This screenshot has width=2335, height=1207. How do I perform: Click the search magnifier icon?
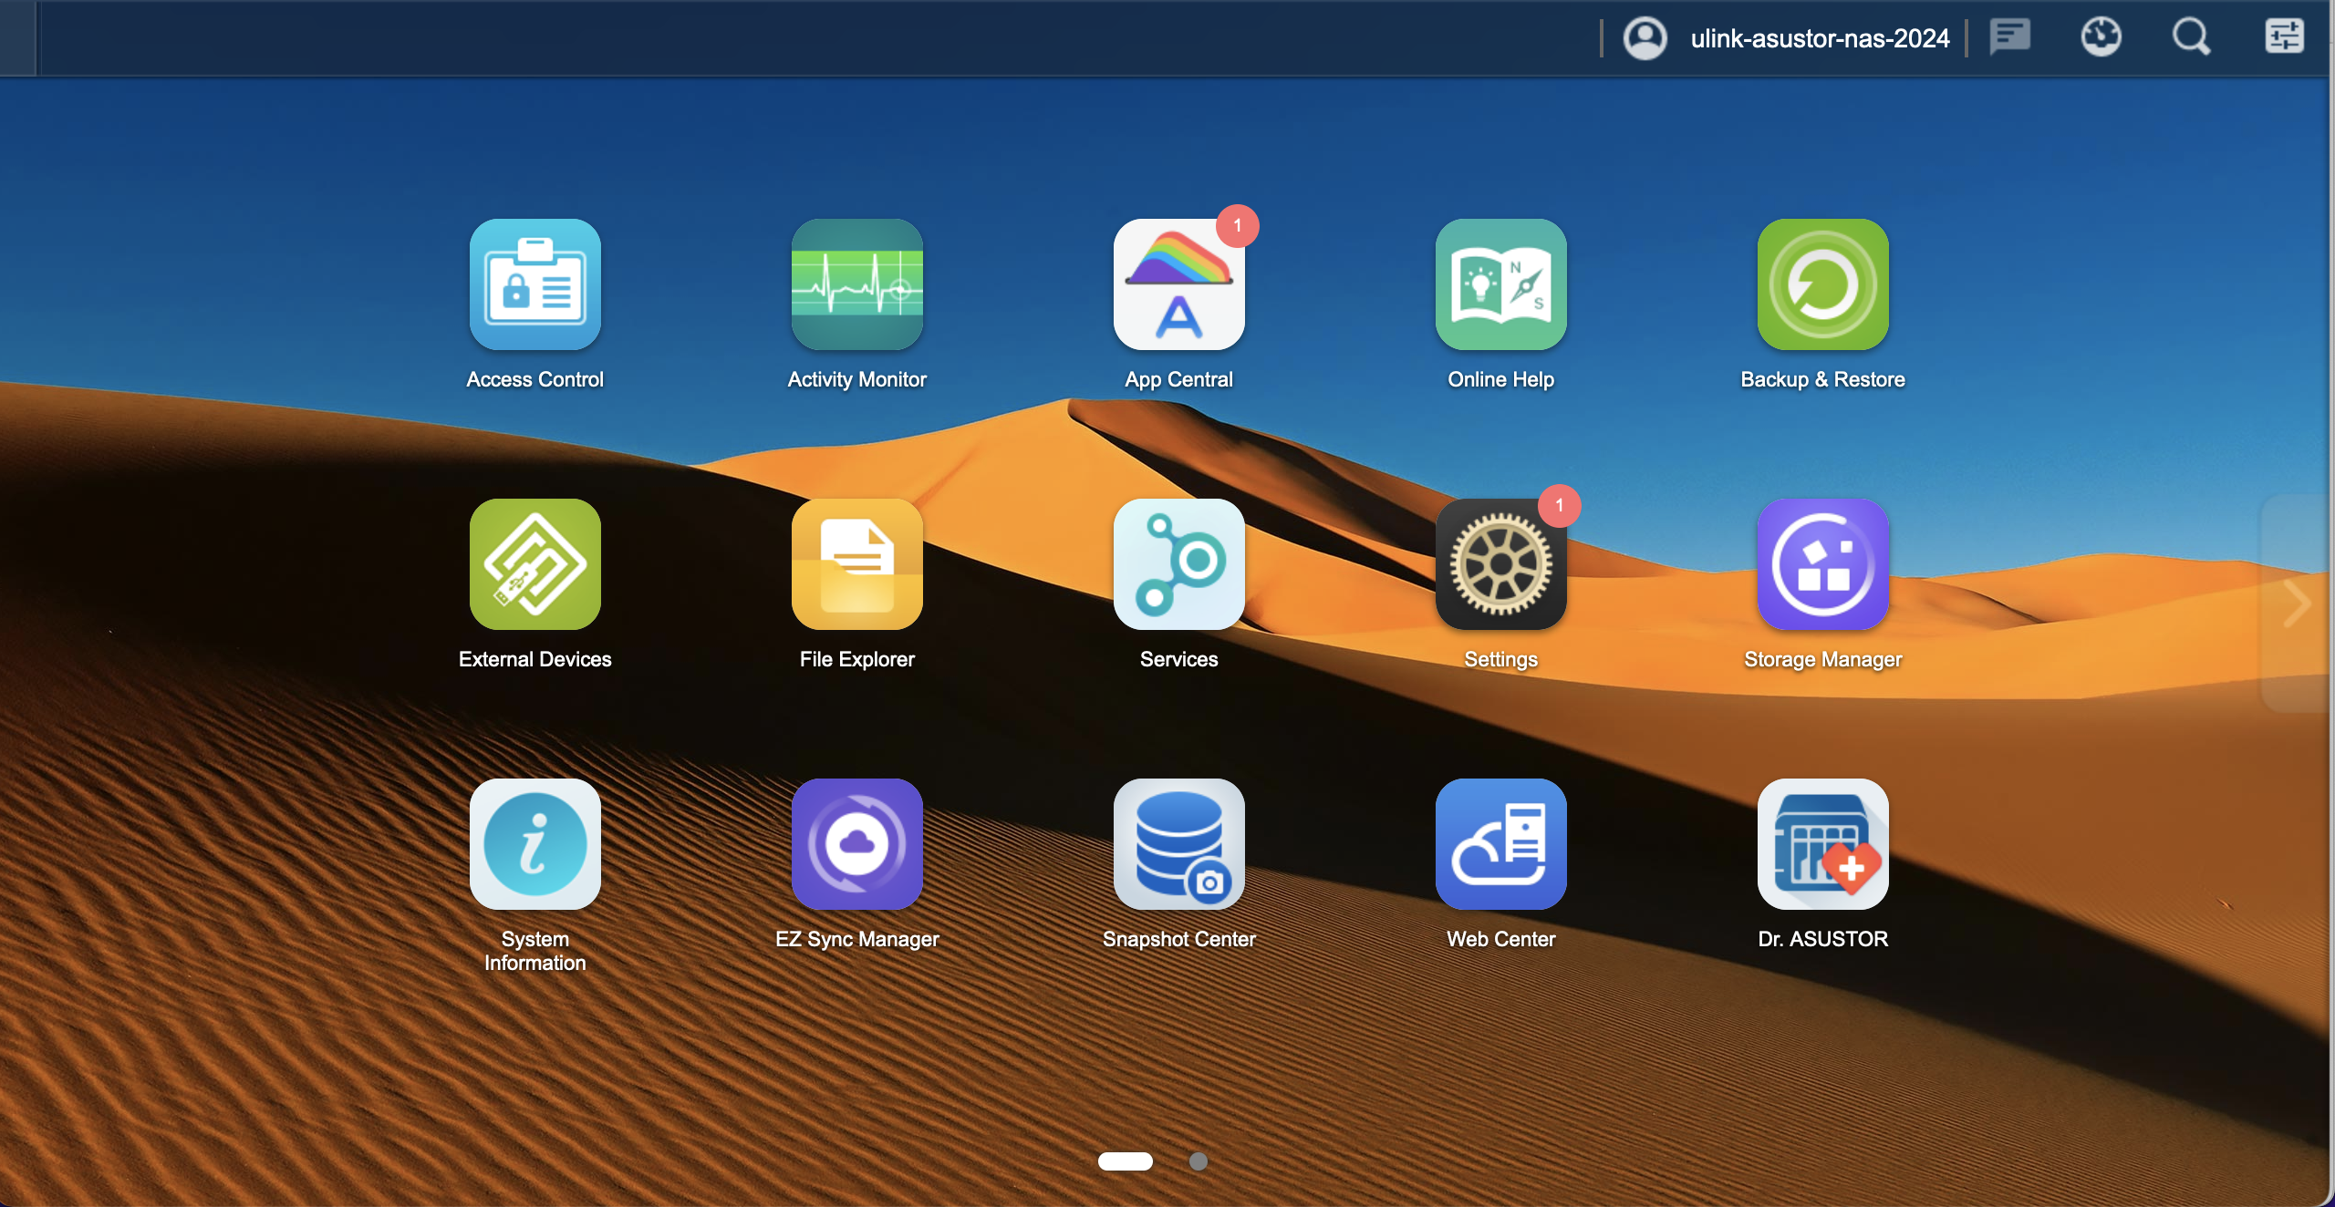(x=2191, y=38)
